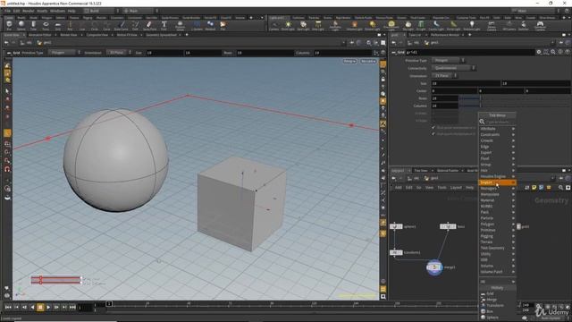Open the network editor Tools menu
Viewport: 572px width, 322px height.
click(442, 187)
